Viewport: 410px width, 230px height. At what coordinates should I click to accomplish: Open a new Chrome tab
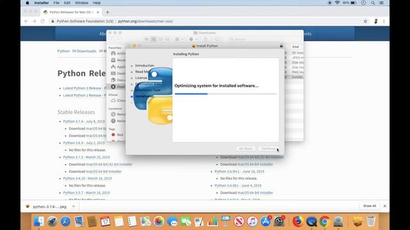108,12
